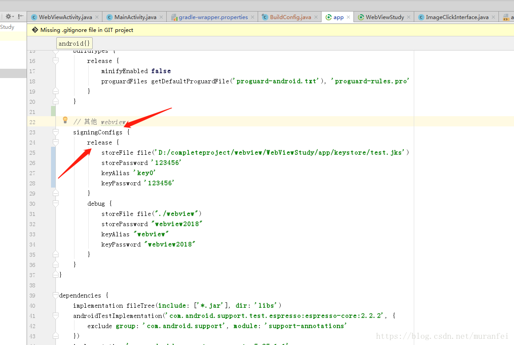Click the espresso-core:2.2.2 dependency string
514x345 pixels.
pyautogui.click(x=275, y=316)
